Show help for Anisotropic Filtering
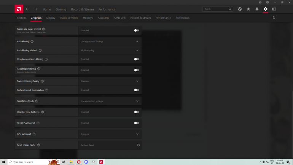 tap(39, 69)
